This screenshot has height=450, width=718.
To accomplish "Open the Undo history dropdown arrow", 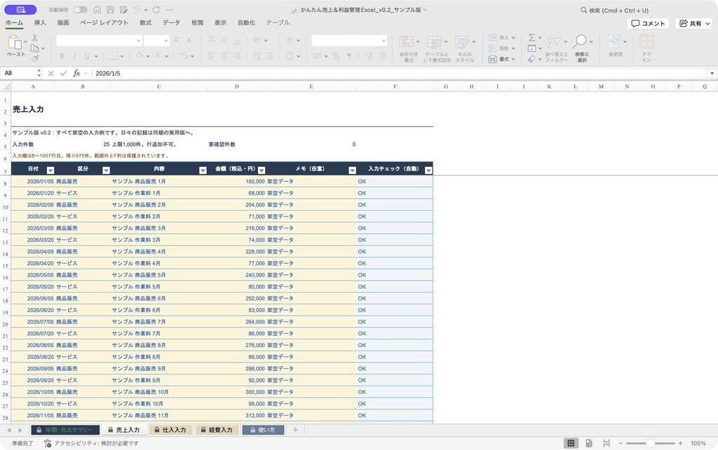I will click(x=146, y=10).
